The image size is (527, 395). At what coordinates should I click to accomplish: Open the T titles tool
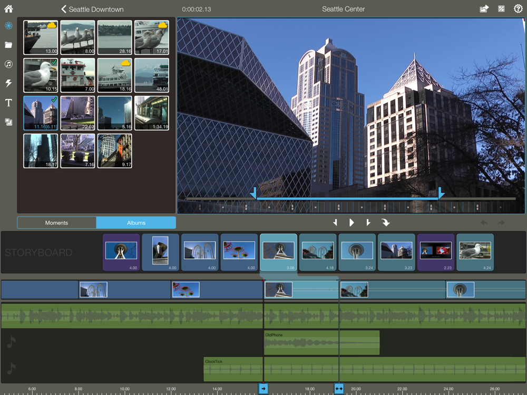[9, 103]
